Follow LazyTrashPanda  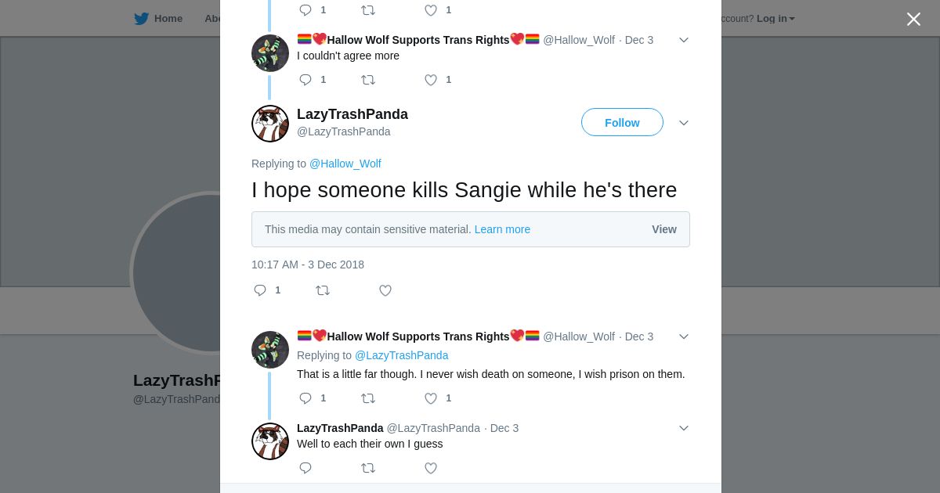622,123
